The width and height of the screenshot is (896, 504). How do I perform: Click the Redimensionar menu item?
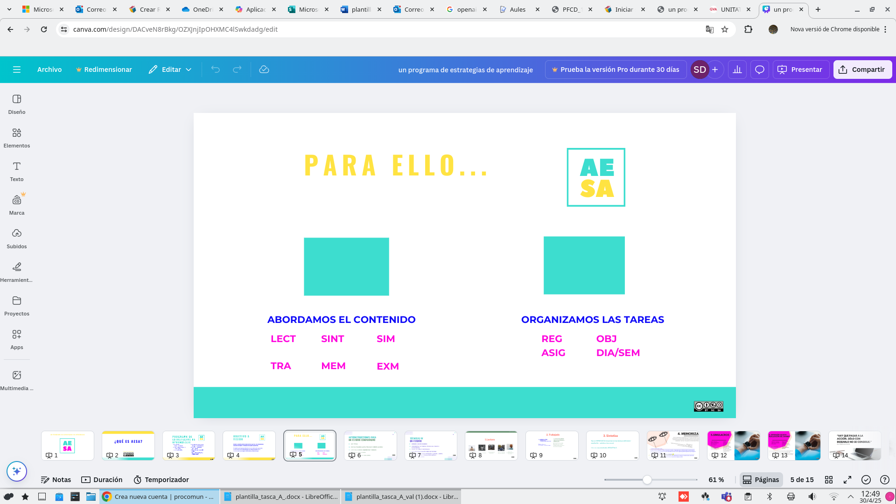[x=104, y=70]
